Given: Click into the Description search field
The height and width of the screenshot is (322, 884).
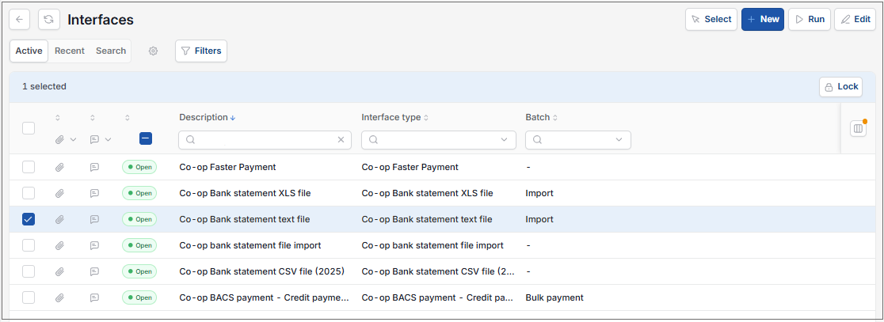Looking at the screenshot, I should click(x=265, y=140).
